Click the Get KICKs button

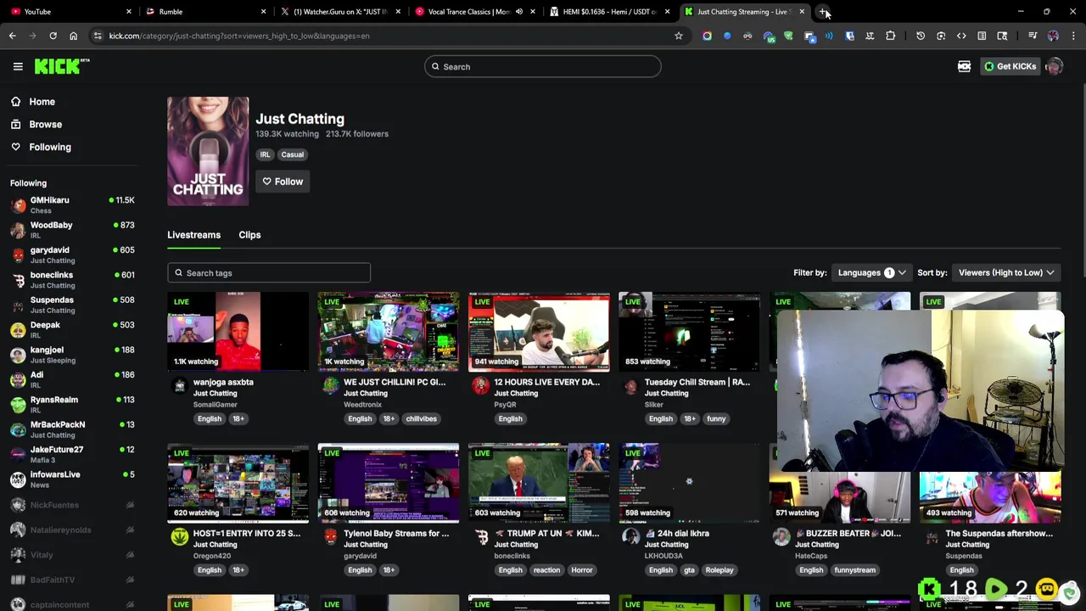(1010, 66)
